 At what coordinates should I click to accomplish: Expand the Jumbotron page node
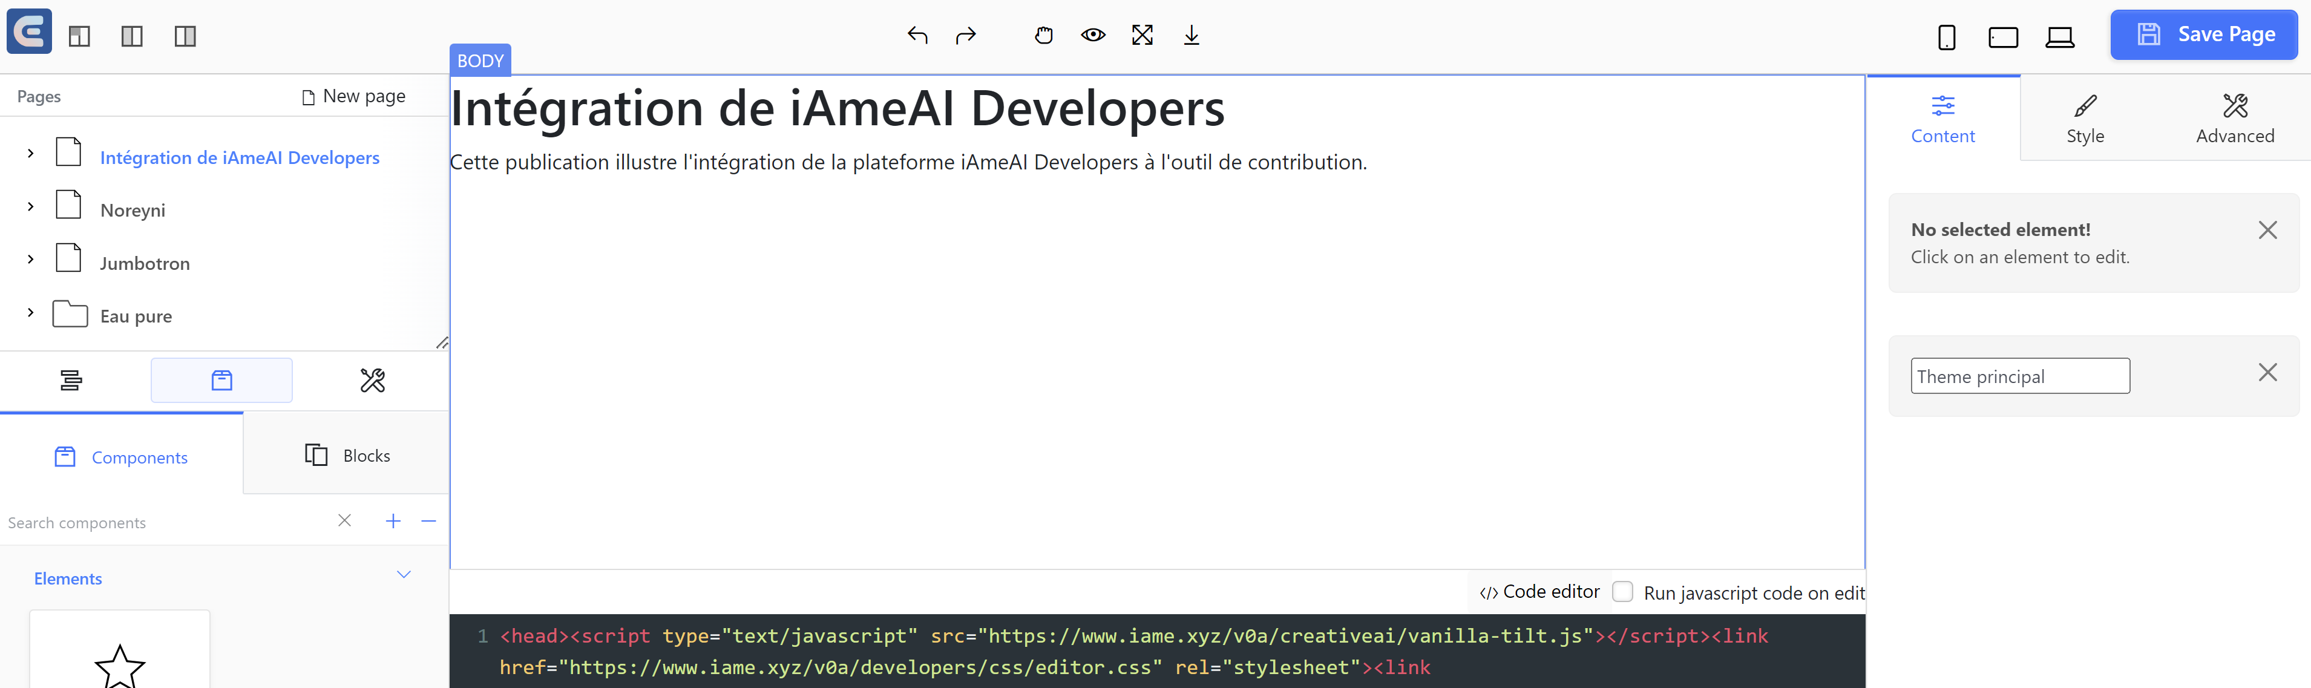30,259
